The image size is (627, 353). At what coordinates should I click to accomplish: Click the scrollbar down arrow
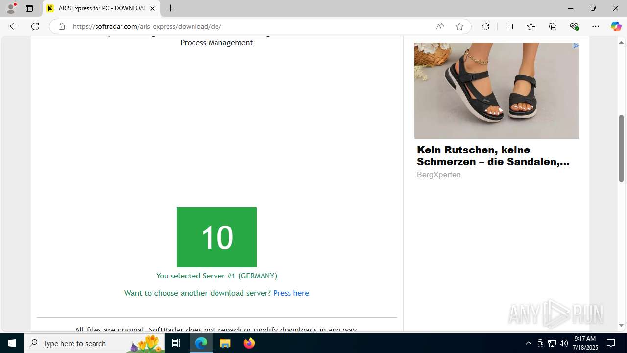(x=621, y=325)
